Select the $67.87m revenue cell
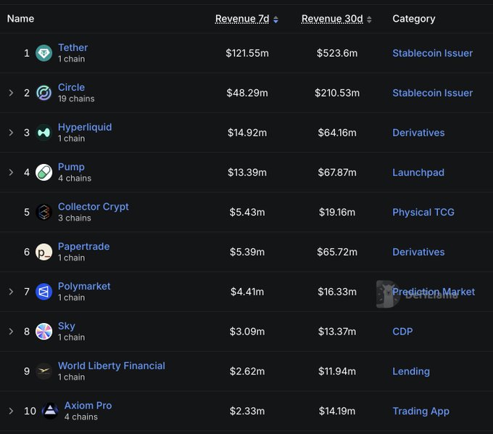Image resolution: width=493 pixels, height=434 pixels. (x=337, y=173)
